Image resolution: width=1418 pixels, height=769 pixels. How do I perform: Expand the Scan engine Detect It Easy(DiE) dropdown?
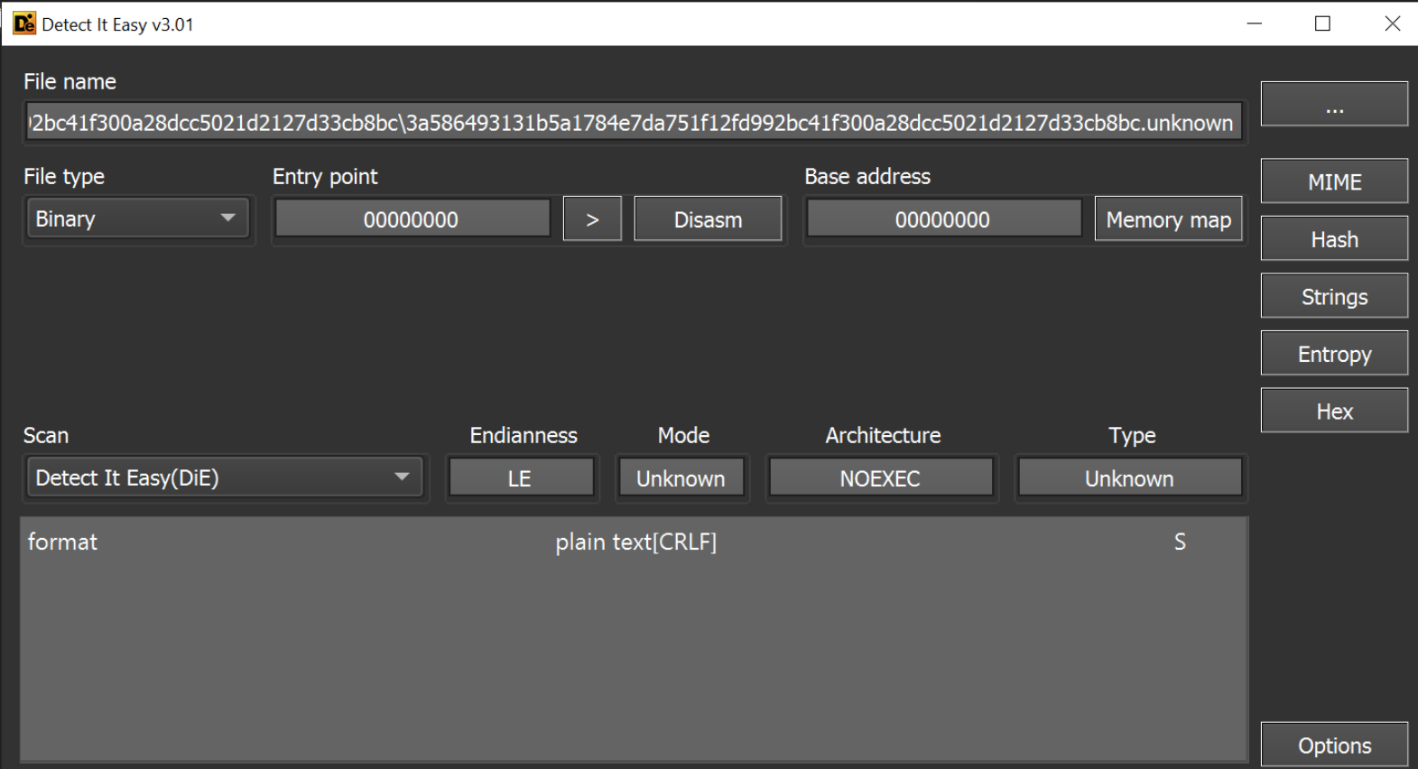point(224,477)
